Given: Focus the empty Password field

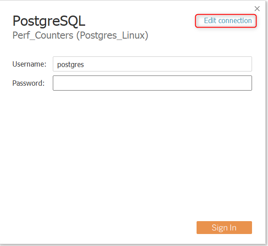Looking at the screenshot, I should pos(152,83).
